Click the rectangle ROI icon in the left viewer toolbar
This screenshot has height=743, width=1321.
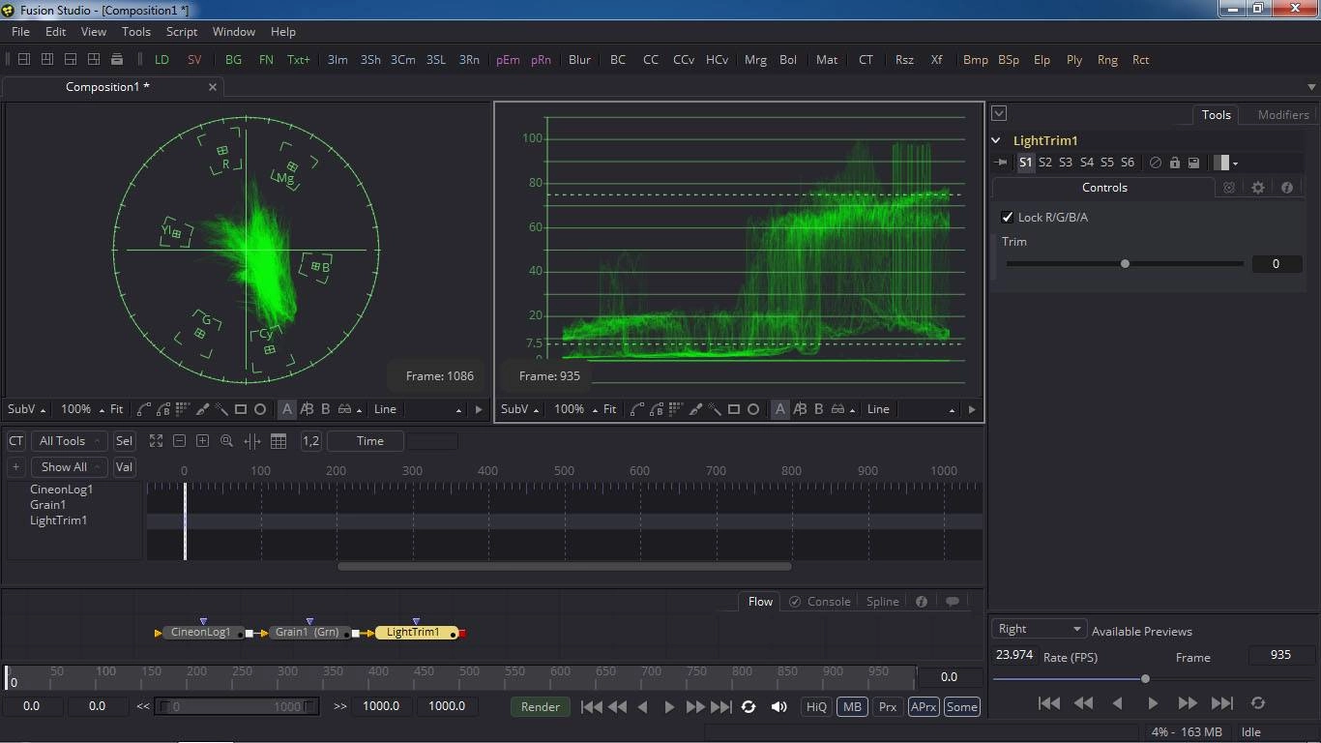[x=241, y=409]
